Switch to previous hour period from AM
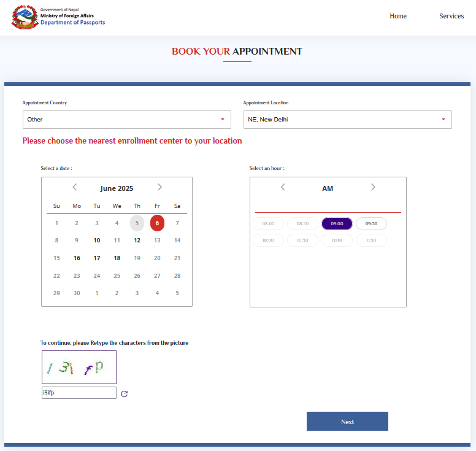Viewport: 476px width, 451px height. (x=283, y=187)
